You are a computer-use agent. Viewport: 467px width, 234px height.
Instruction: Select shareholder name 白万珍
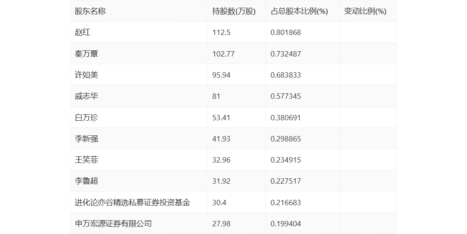[x=86, y=117]
